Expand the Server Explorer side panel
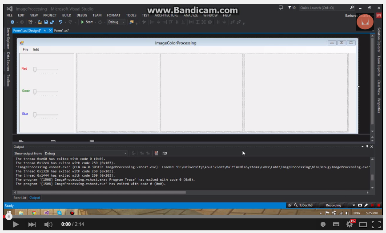 (8, 38)
